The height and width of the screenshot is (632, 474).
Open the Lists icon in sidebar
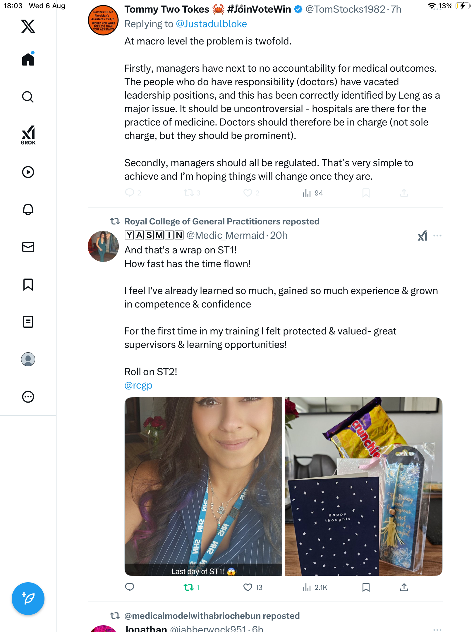28,322
